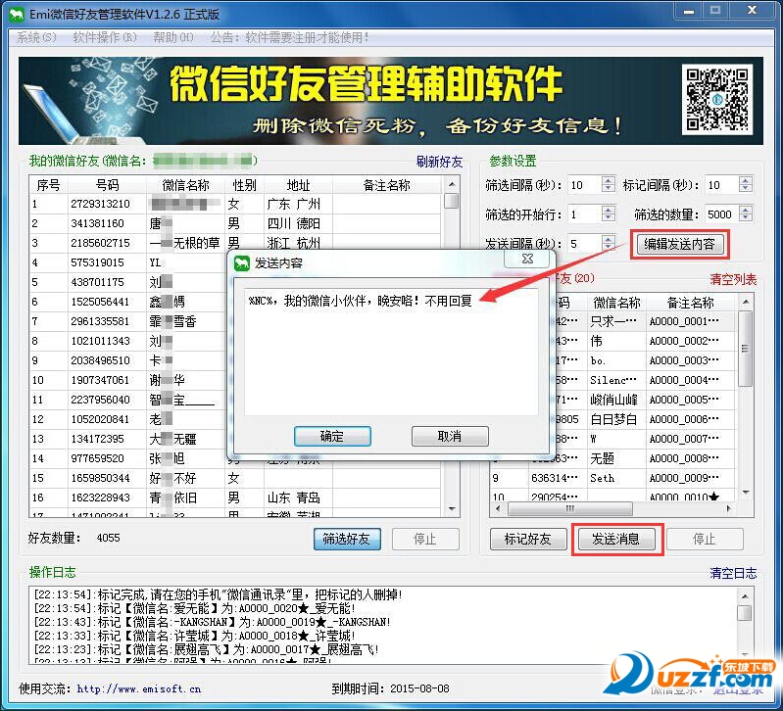Screen dimensions: 783x711
Task: Select friend row with number 2729313210
Action: (236, 204)
